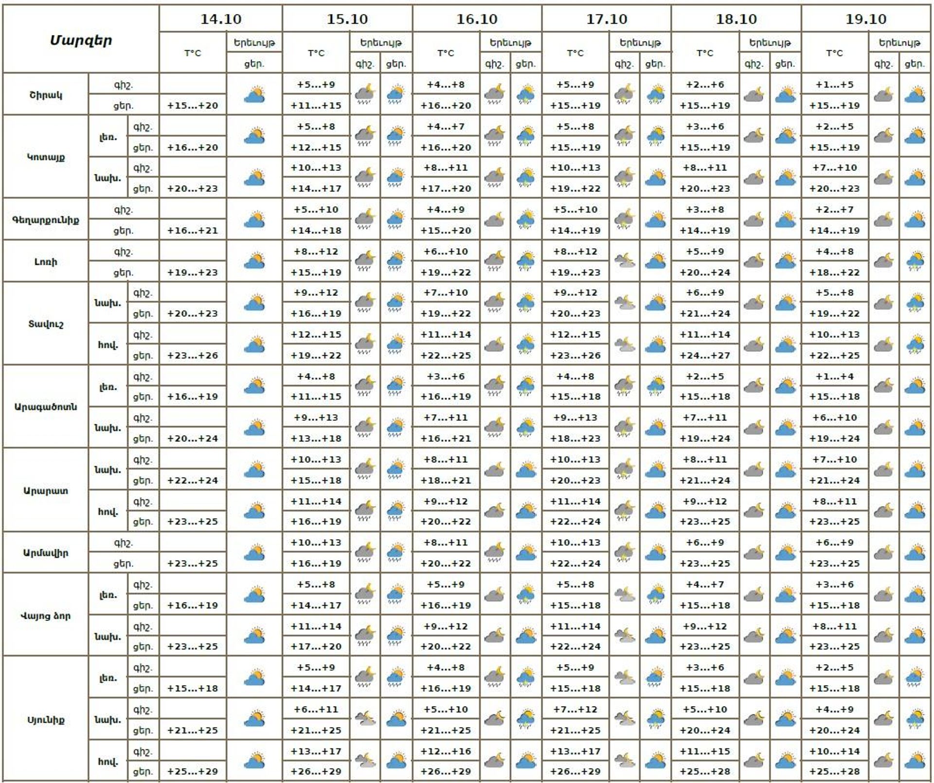Click Տավուշ հով. 17.10 night cloud icon
This screenshot has width=934, height=783.
[625, 345]
